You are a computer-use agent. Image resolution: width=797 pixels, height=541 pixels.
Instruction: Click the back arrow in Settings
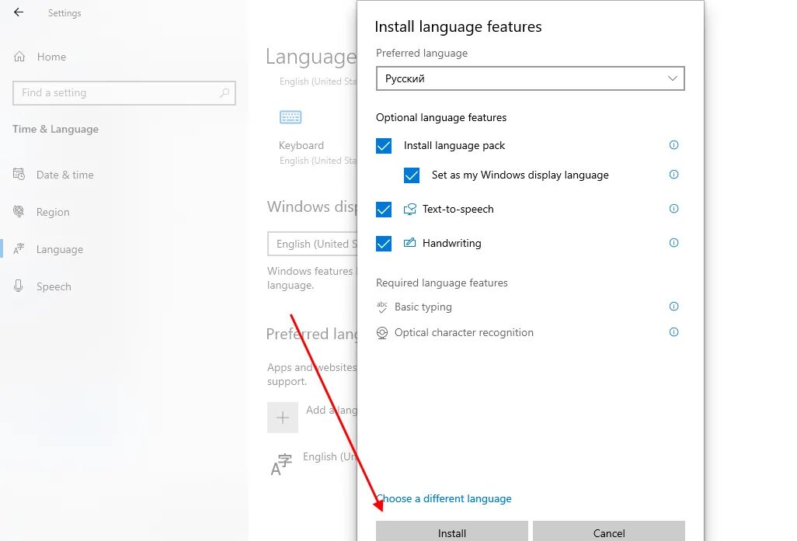pos(19,12)
